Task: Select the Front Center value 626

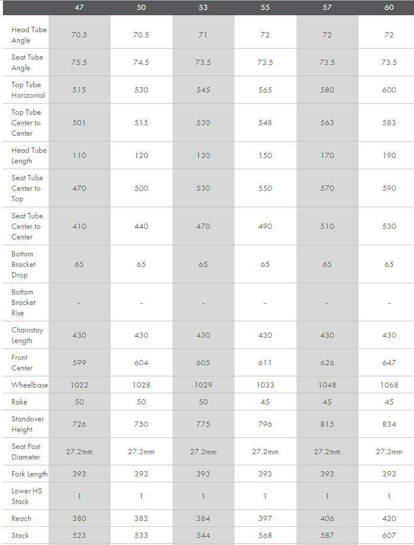Action: 327,363
